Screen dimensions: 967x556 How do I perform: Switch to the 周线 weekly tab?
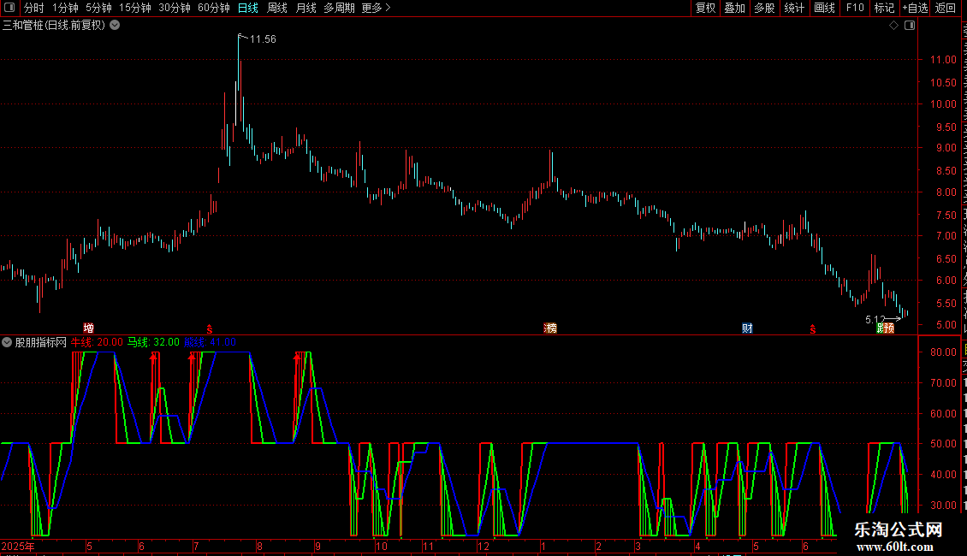click(x=277, y=8)
